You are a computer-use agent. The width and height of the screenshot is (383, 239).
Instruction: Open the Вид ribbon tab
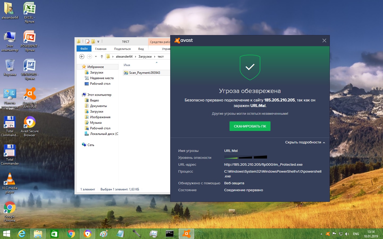pos(141,49)
